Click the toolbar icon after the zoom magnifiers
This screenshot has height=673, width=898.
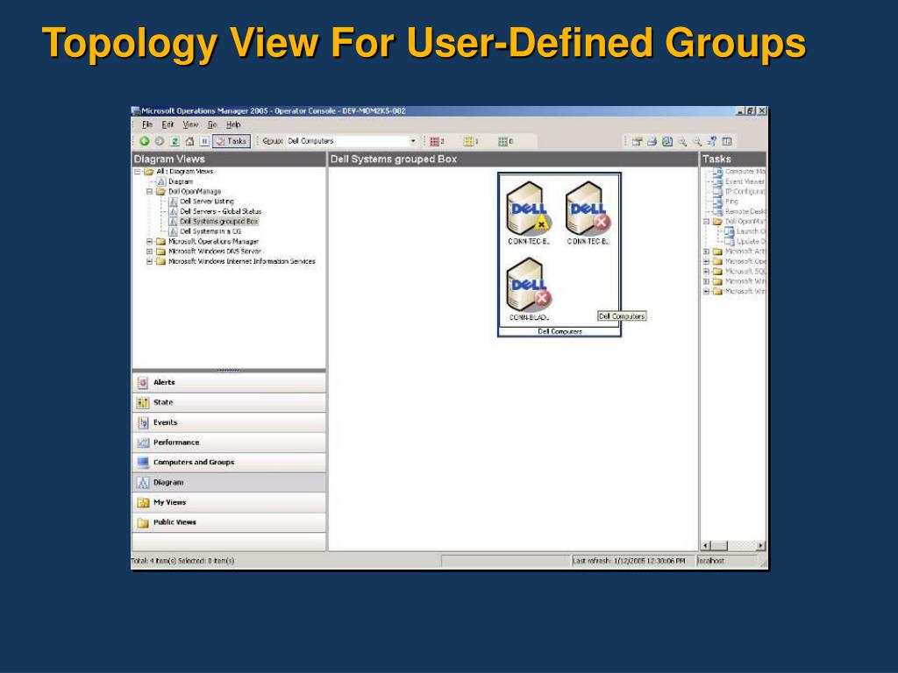point(712,141)
